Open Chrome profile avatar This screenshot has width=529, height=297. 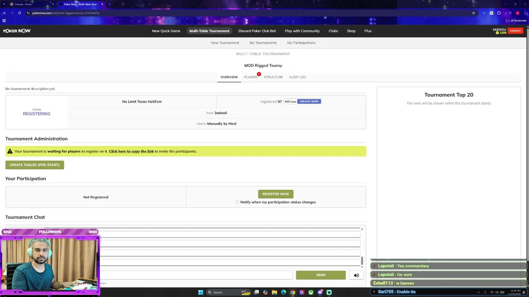coord(517,13)
